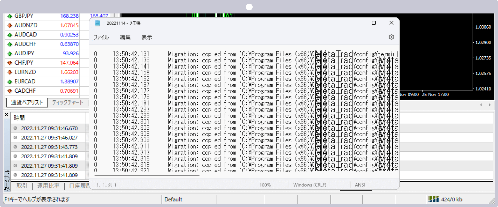This screenshot has height=207, width=498.
Task: Click AUDNZD down-arrow icon
Action: (10, 25)
